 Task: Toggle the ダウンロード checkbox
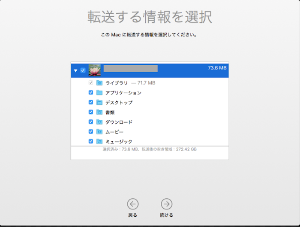90,122
